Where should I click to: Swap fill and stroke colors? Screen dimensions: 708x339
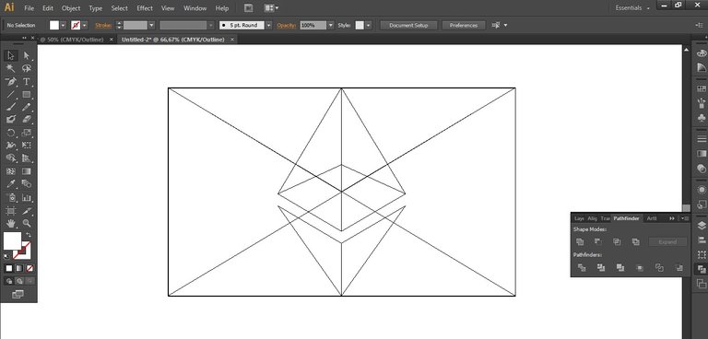[x=29, y=235]
